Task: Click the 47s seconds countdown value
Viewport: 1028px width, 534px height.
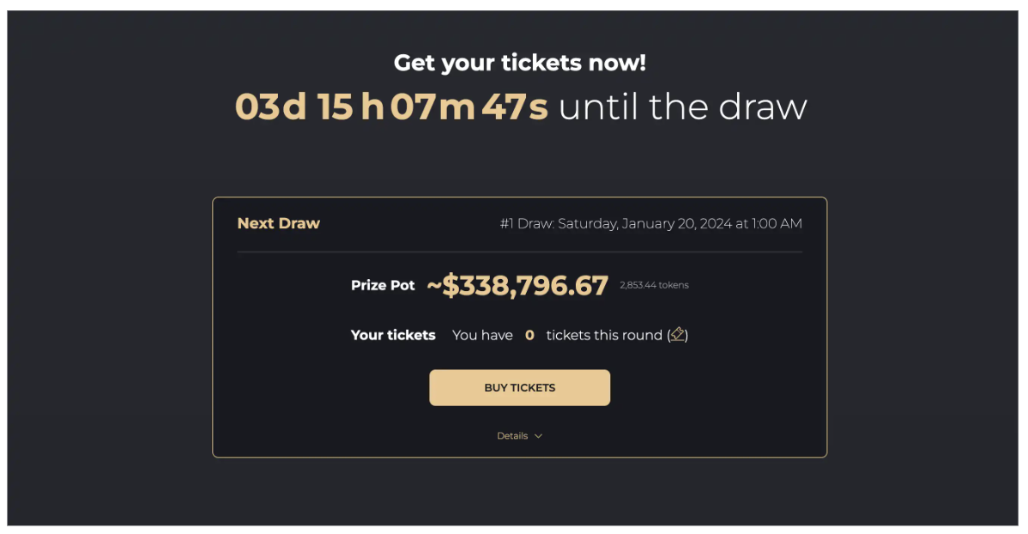Action: (515, 106)
